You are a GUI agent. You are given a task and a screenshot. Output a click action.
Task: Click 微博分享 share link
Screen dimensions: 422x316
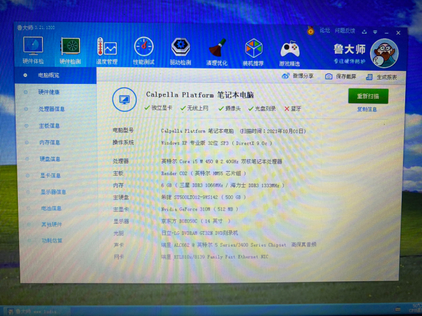[303, 76]
